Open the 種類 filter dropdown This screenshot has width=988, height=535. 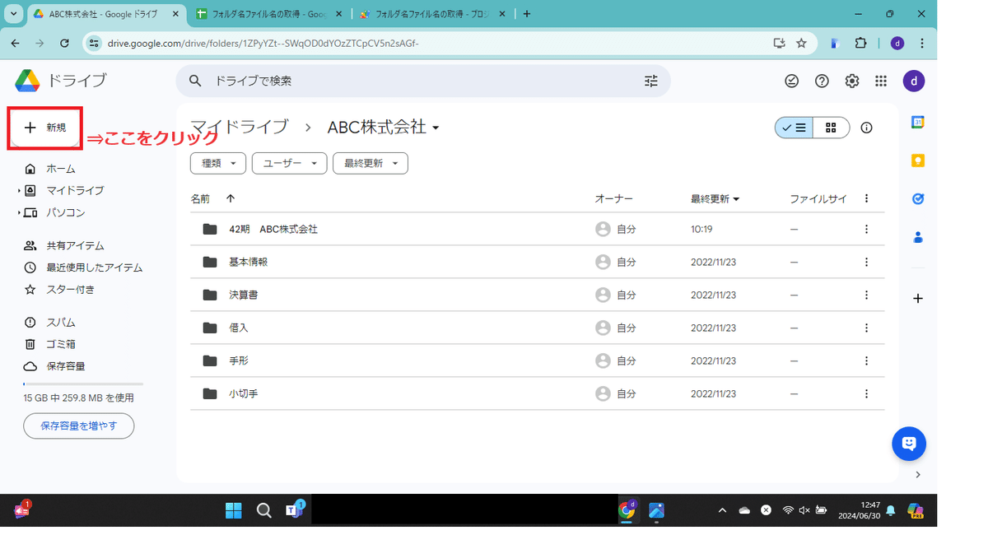click(218, 163)
